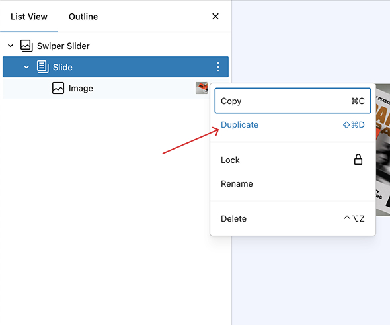
Task: Select Lock in the block menu
Action: [x=293, y=160]
